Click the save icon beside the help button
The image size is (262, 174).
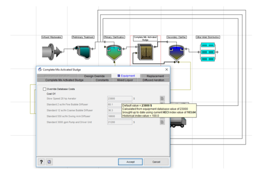(x=49, y=162)
